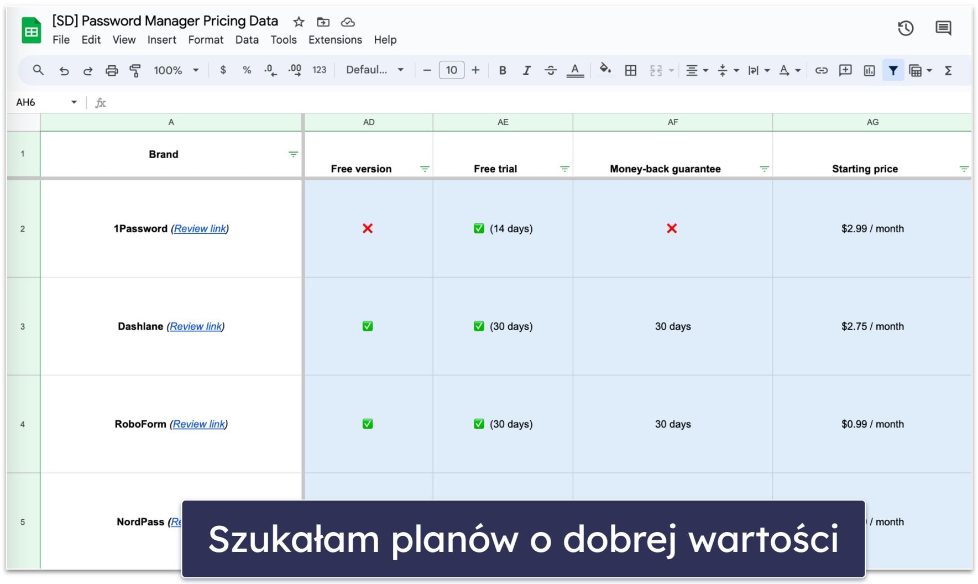Open Brand column filter button
Image resolution: width=978 pixels, height=584 pixels.
pos(293,154)
